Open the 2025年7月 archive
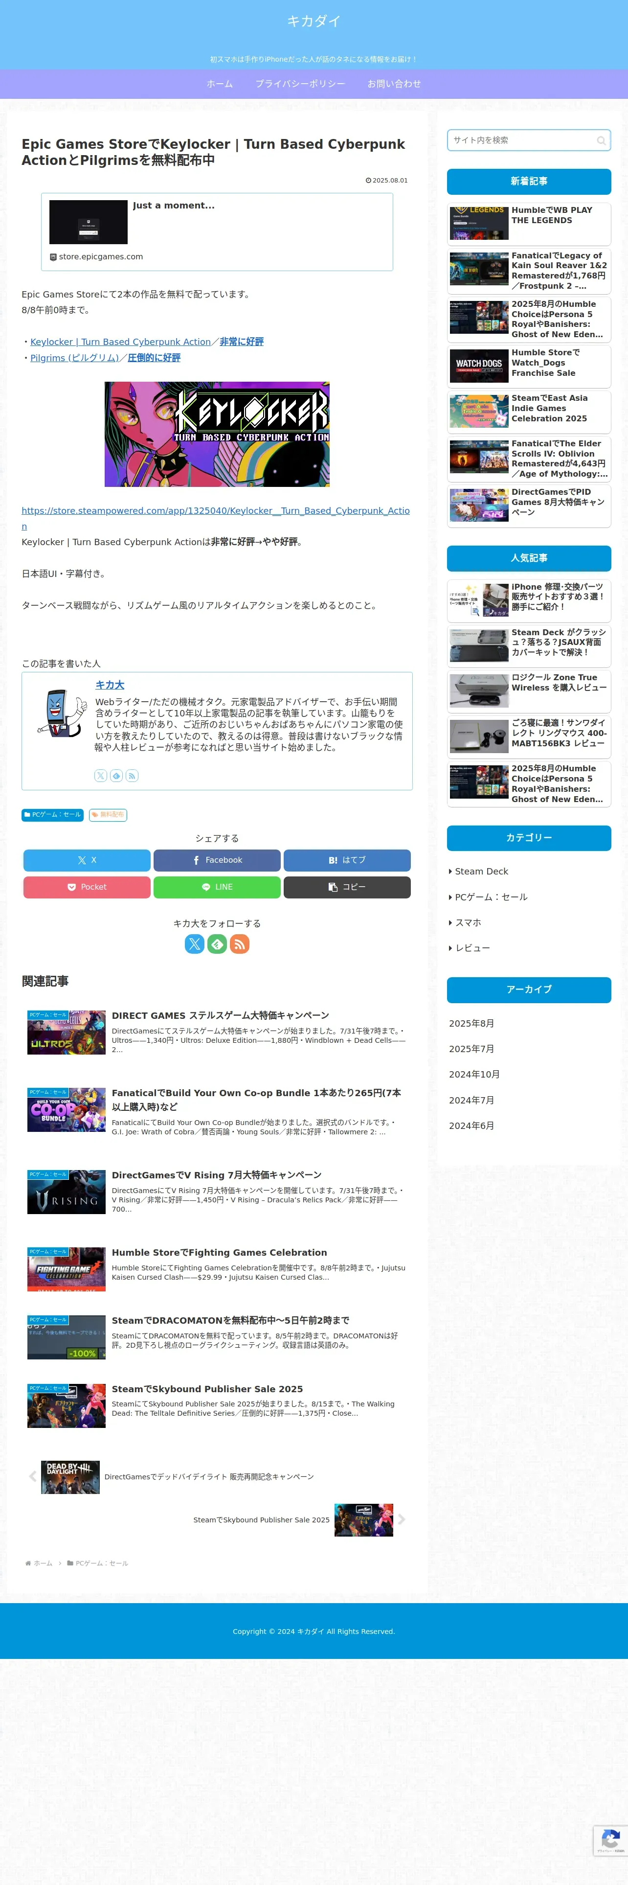The height and width of the screenshot is (1885, 628). point(471,1049)
